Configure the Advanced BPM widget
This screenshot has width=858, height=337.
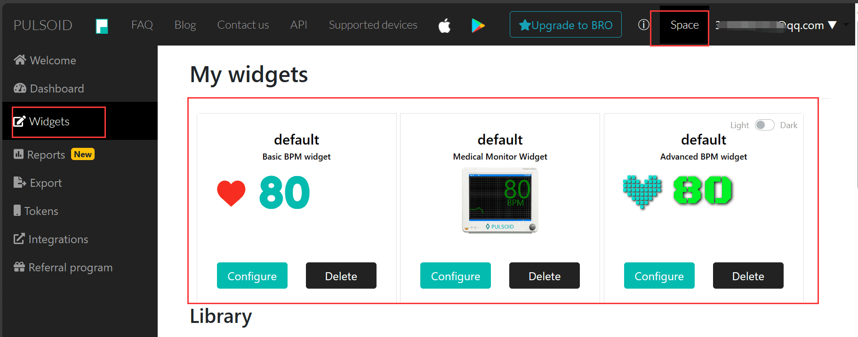tap(659, 276)
